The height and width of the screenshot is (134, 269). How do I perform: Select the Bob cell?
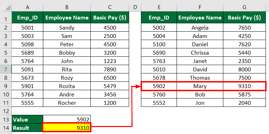pos(200,95)
